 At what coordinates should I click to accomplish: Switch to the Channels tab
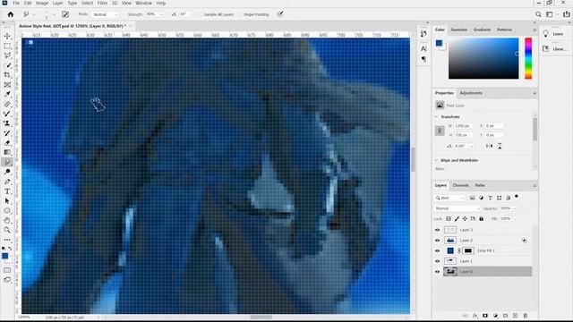click(x=460, y=185)
